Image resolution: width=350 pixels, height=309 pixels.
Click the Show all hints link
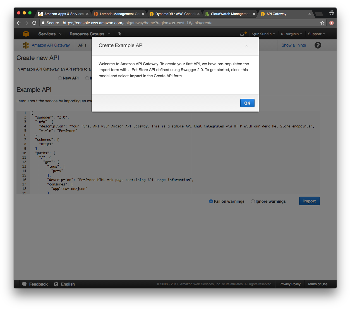294,45
